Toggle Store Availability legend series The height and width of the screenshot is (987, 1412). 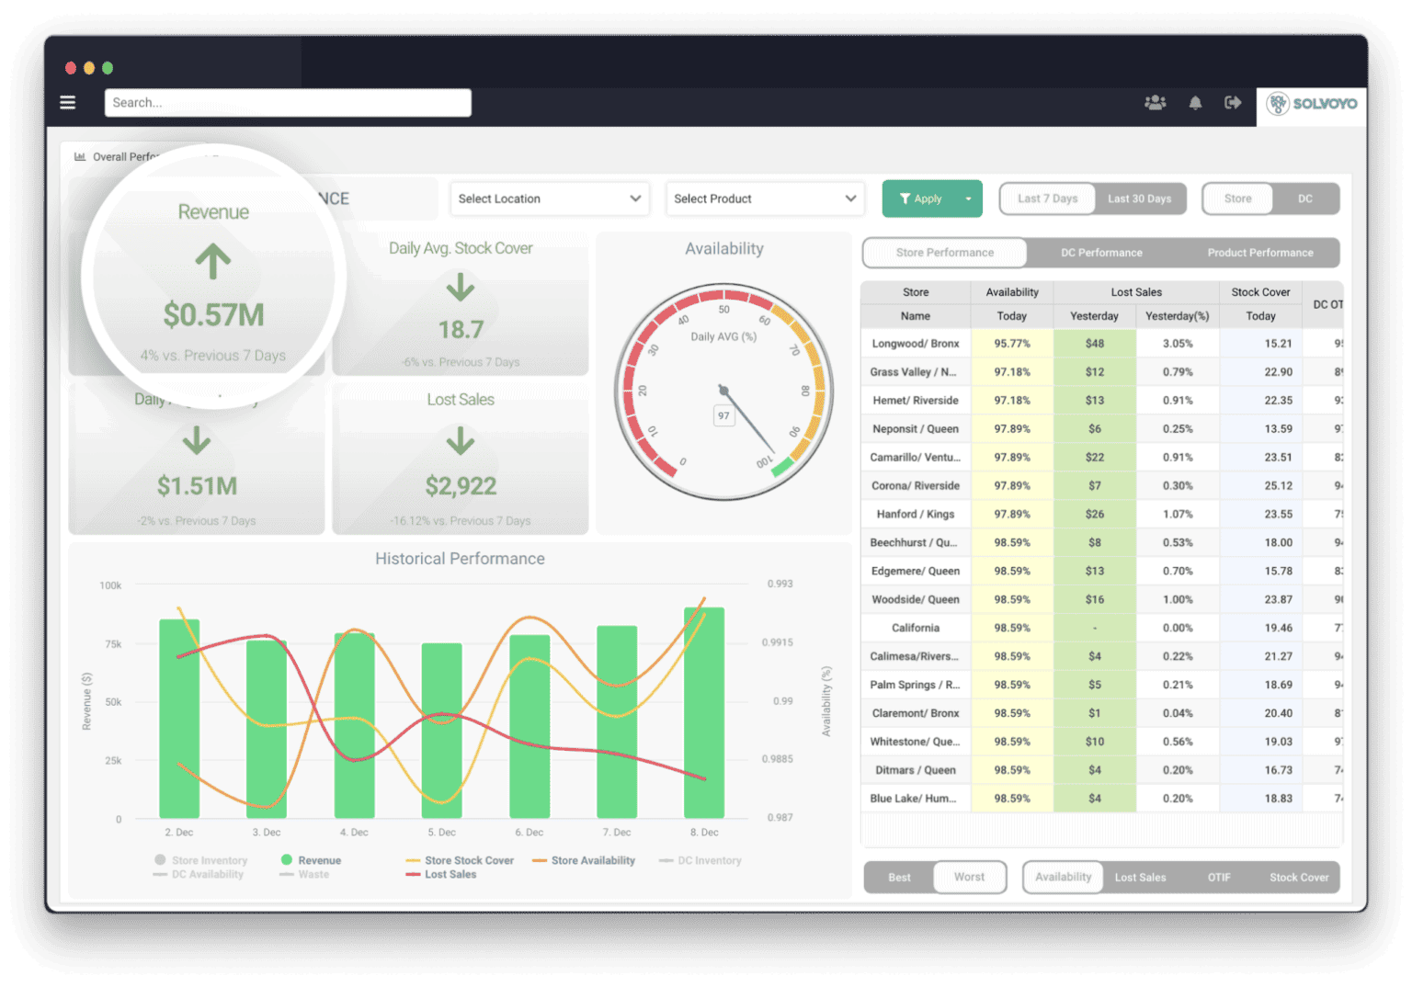(x=584, y=860)
